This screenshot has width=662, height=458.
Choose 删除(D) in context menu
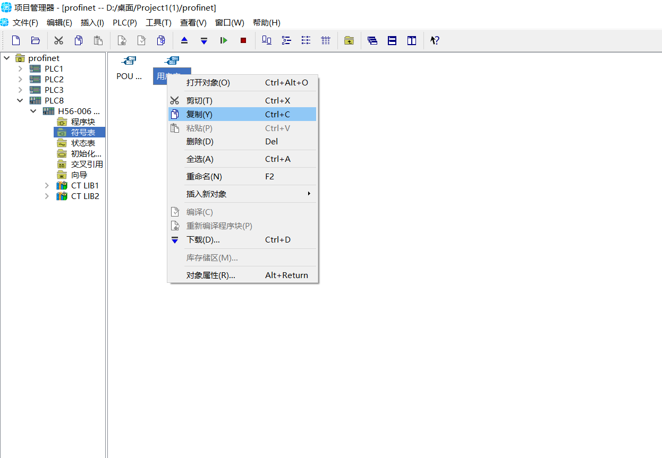(242, 141)
